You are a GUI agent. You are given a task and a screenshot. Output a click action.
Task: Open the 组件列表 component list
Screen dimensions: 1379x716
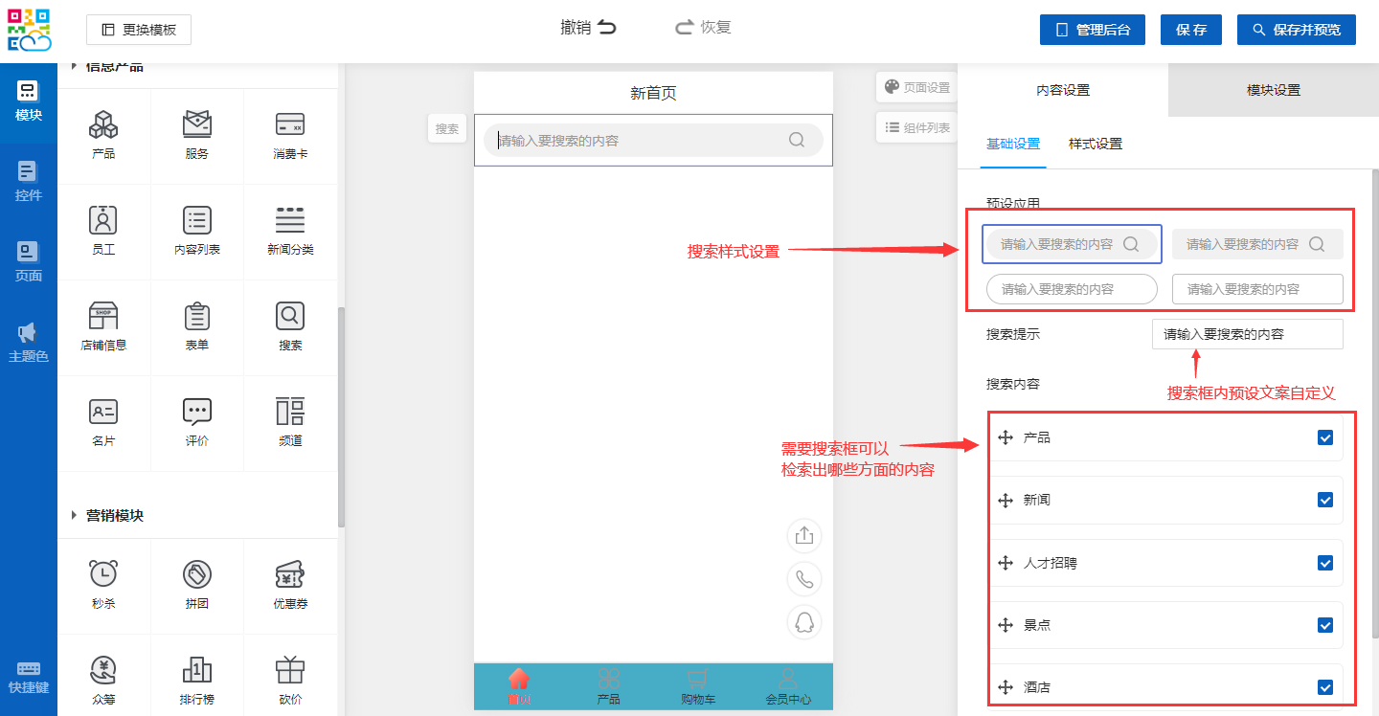[x=917, y=127]
